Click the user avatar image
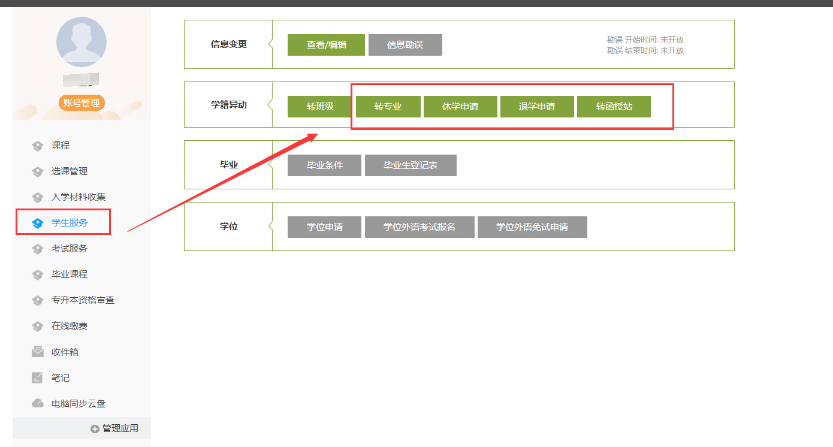Image resolution: width=833 pixels, height=447 pixels. click(82, 42)
